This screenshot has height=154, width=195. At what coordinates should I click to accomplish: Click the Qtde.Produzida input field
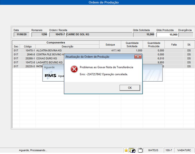pyautogui.click(x=167, y=35)
